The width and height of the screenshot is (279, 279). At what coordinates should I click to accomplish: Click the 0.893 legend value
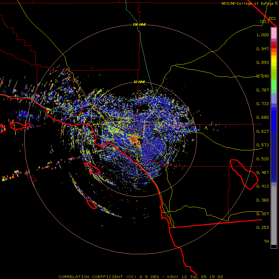click(x=263, y=62)
